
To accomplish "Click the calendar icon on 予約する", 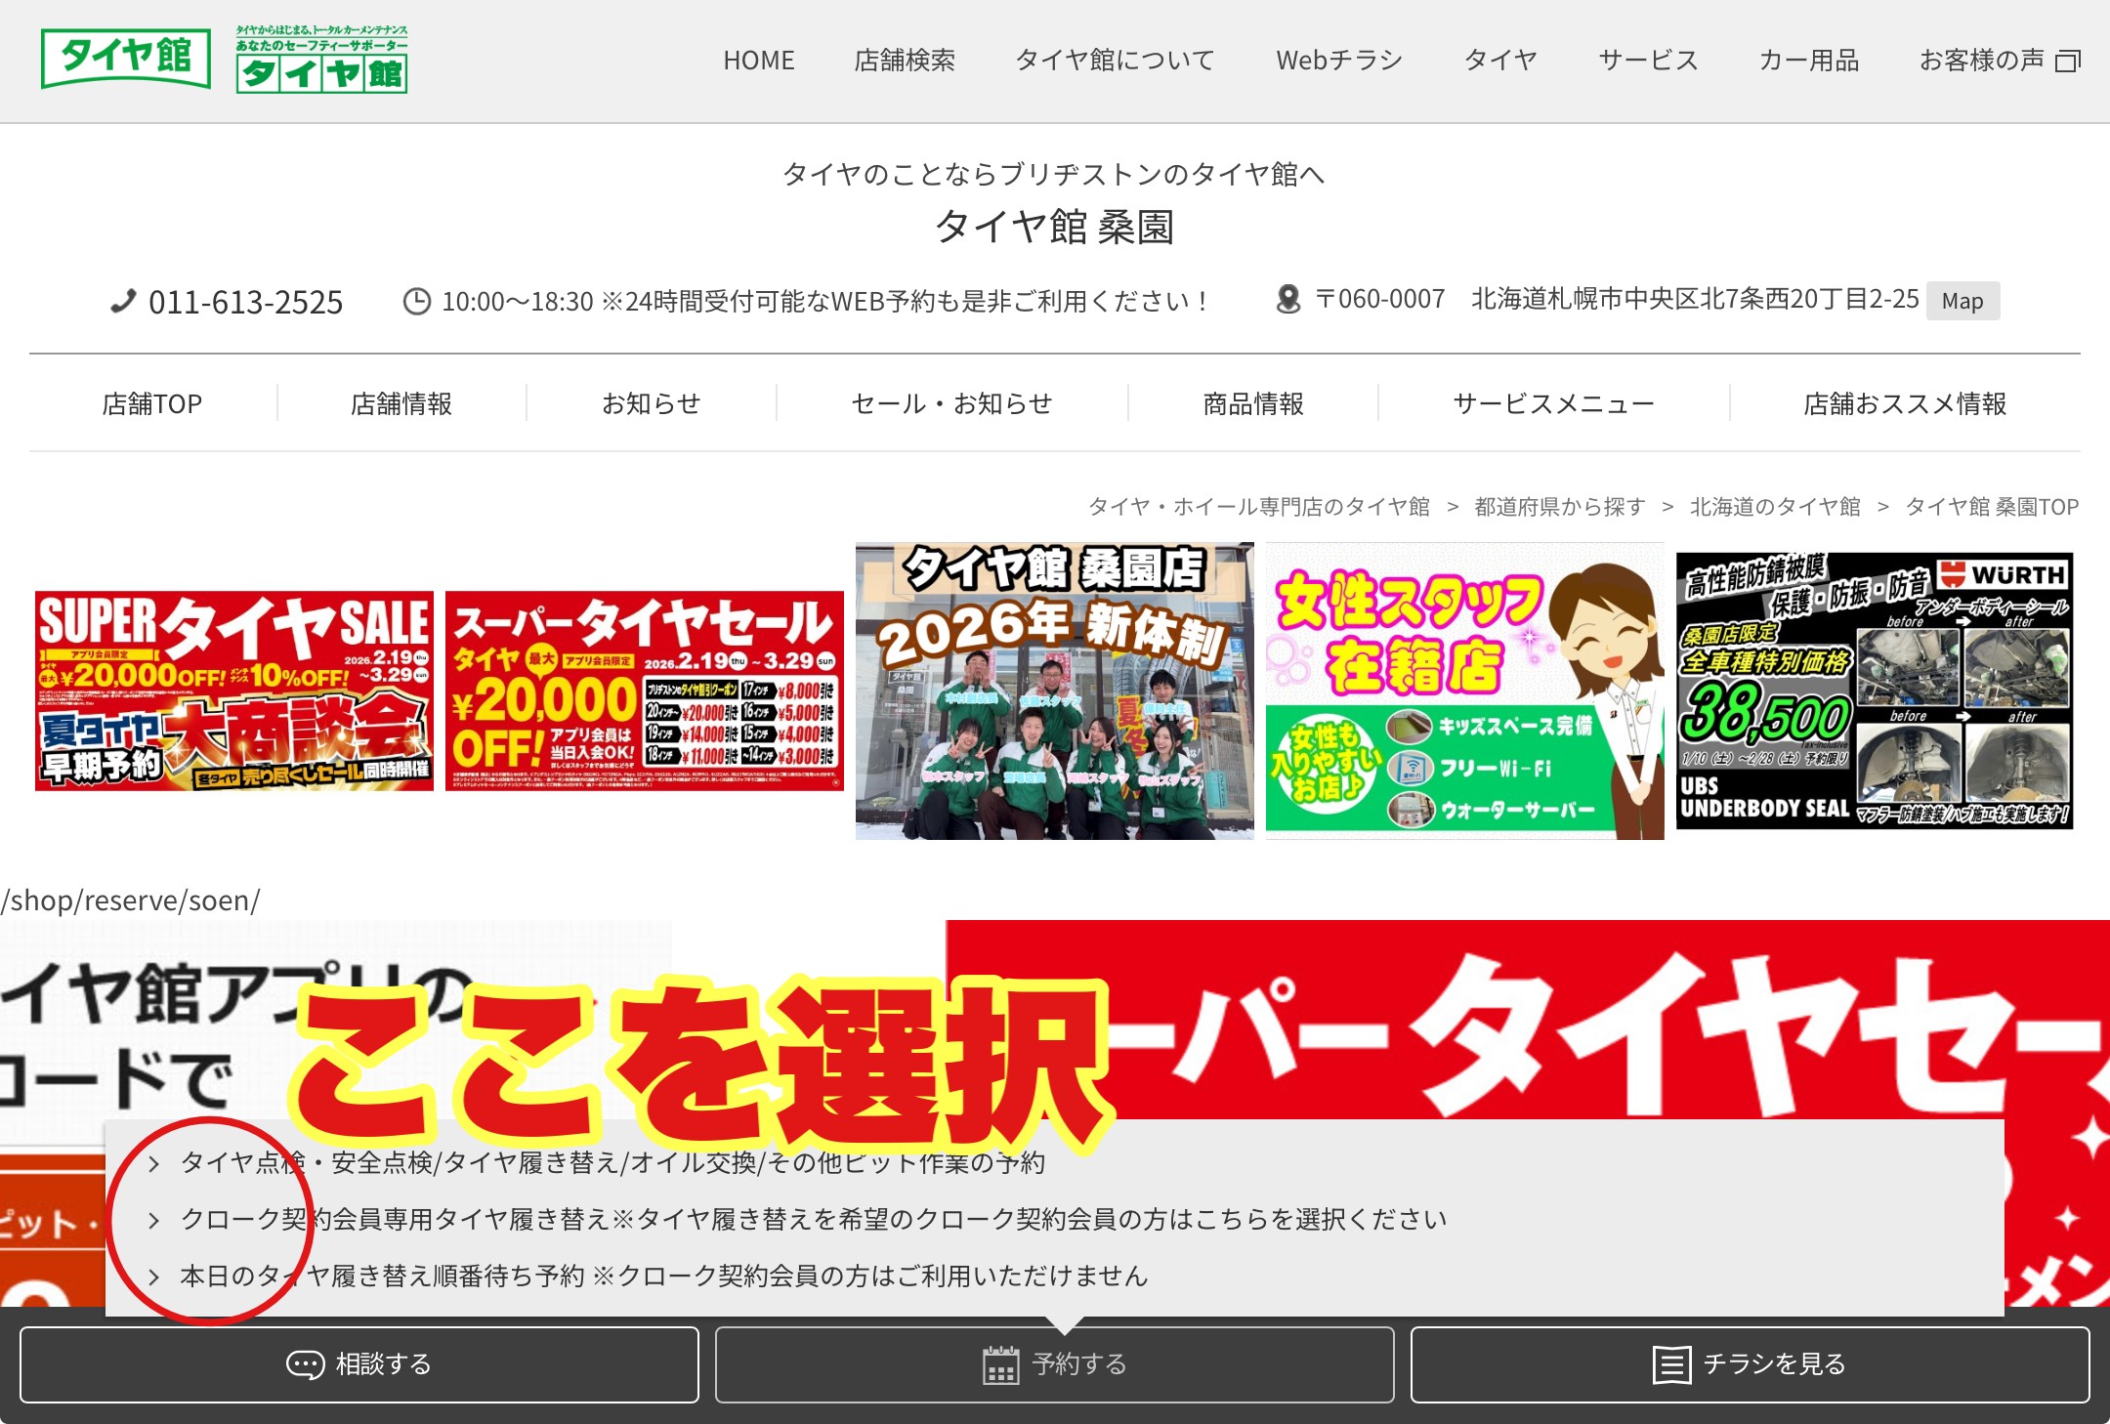I will (1000, 1364).
